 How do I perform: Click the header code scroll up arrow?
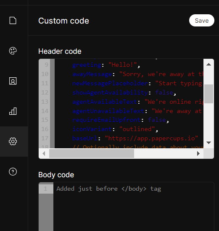coord(208,64)
